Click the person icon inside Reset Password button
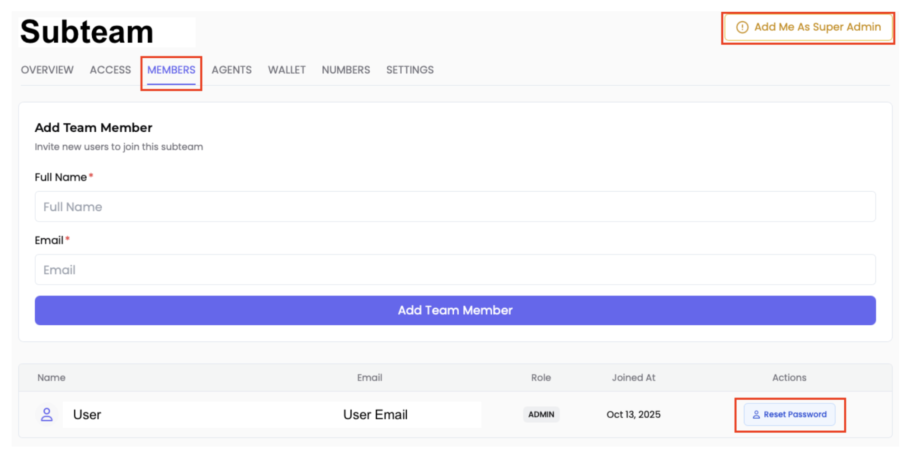 756,414
